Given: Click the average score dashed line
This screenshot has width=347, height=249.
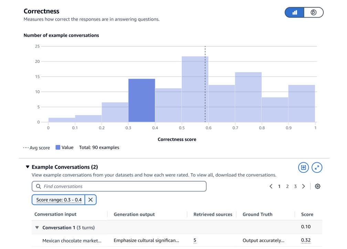Looking at the screenshot, I should (205, 84).
